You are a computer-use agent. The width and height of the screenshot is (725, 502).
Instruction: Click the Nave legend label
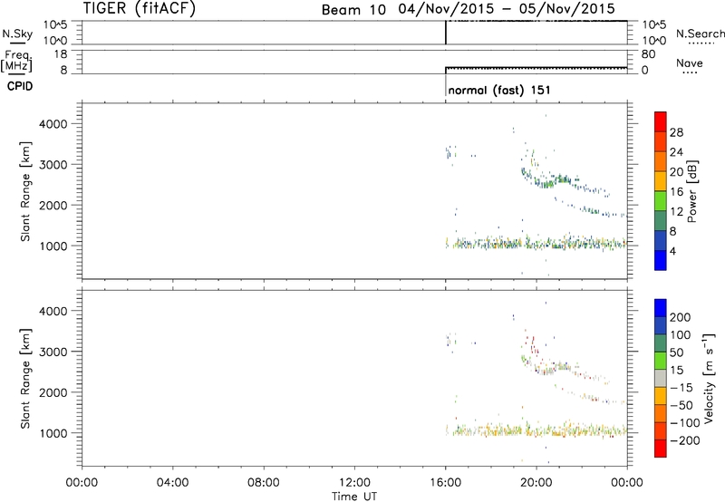[x=690, y=63]
